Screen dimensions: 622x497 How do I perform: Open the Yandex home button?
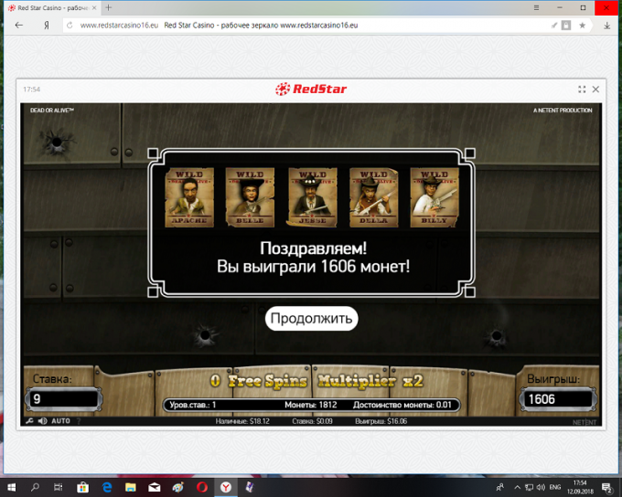(47, 26)
